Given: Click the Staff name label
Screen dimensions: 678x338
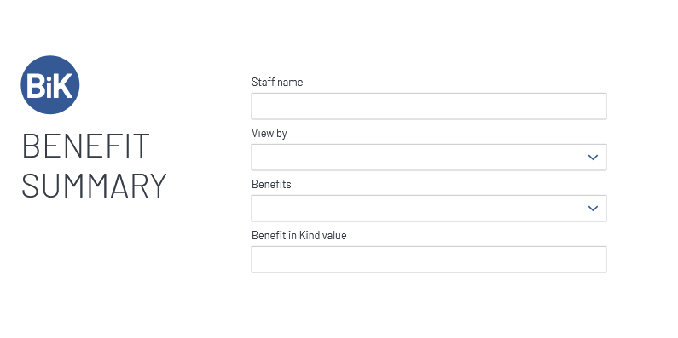Looking at the screenshot, I should pyautogui.click(x=277, y=82).
